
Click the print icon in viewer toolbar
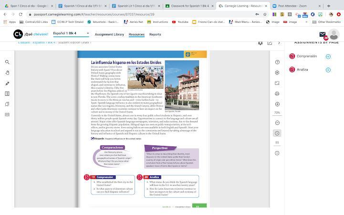(277, 93)
